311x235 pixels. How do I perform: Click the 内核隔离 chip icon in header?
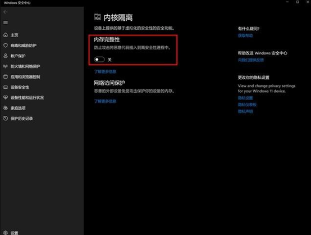pyautogui.click(x=97, y=17)
